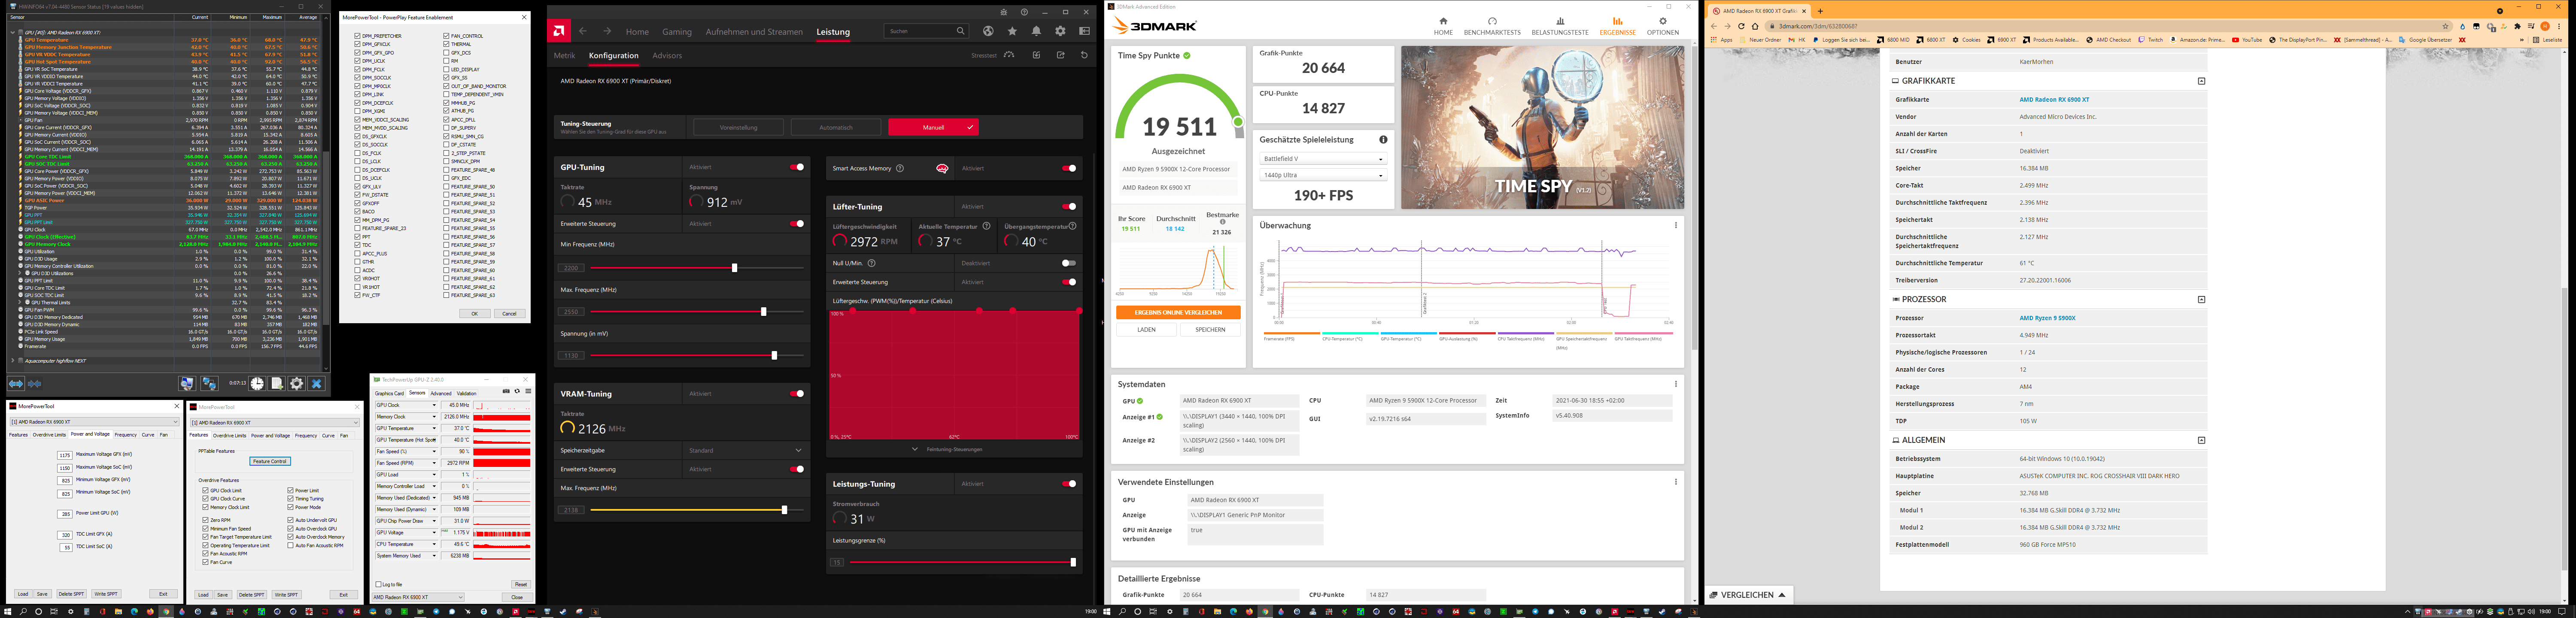Switch to Metrik sub-tab
The image size is (2576, 618).
(x=565, y=56)
